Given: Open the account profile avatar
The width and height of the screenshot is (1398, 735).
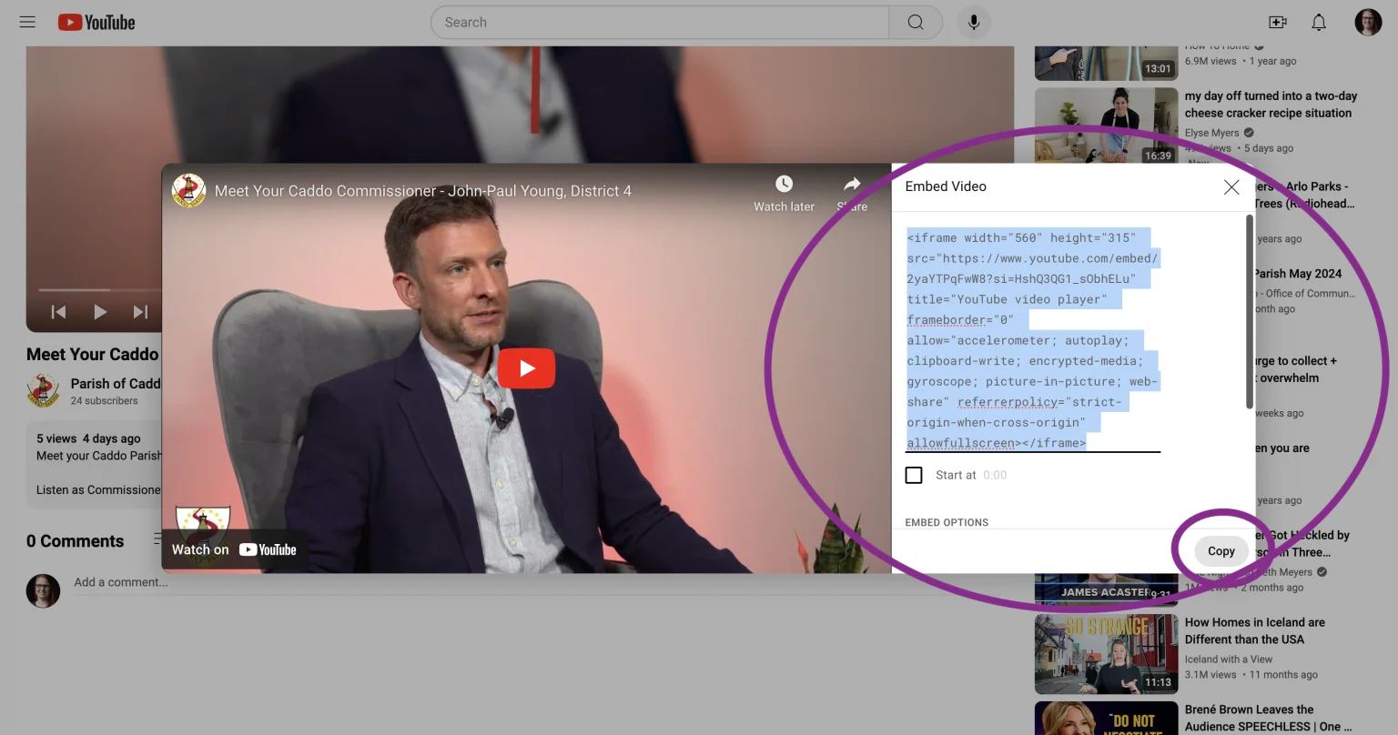Looking at the screenshot, I should (x=1368, y=23).
